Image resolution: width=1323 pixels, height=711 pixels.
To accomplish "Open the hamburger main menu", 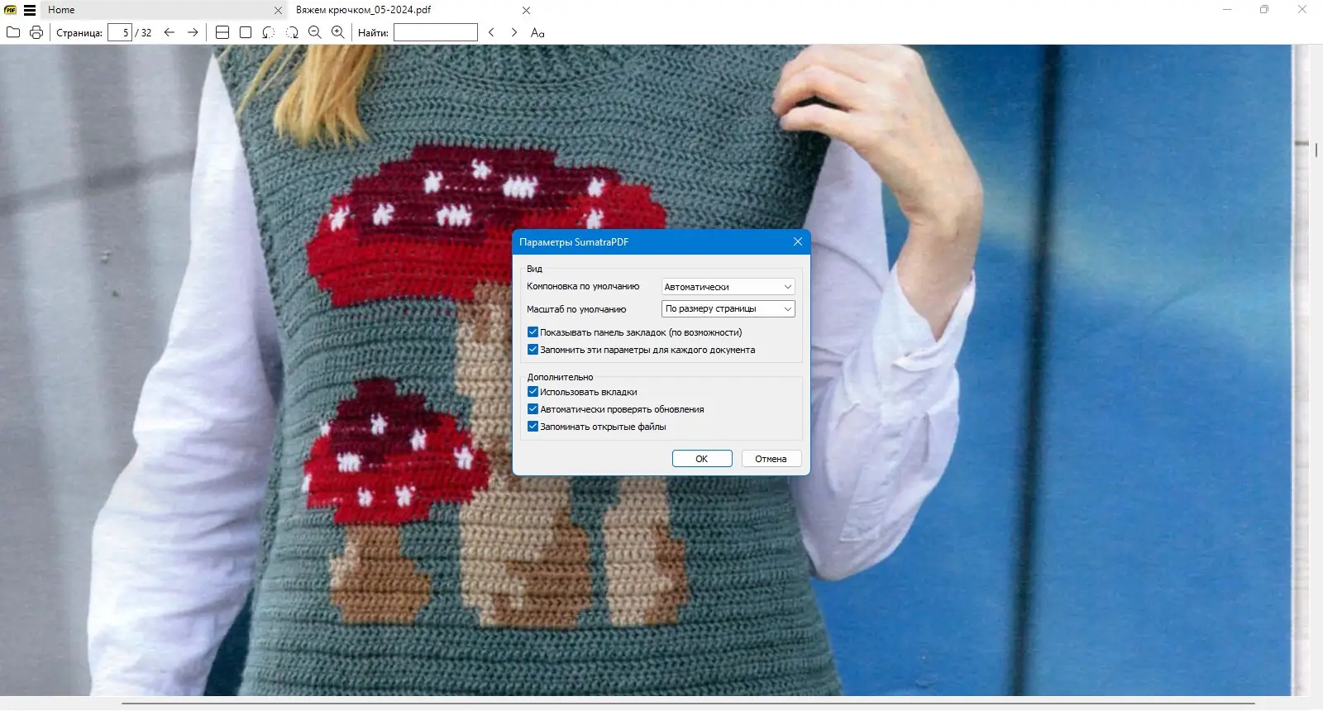I will tap(30, 10).
